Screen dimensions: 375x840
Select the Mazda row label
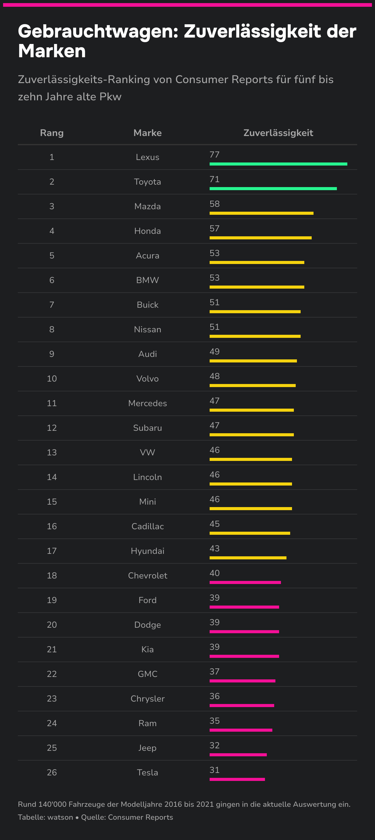tap(148, 206)
